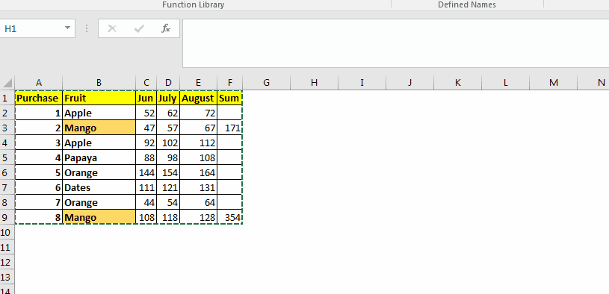The height and width of the screenshot is (294, 609).
Task: Click the August header cell
Action: (199, 98)
